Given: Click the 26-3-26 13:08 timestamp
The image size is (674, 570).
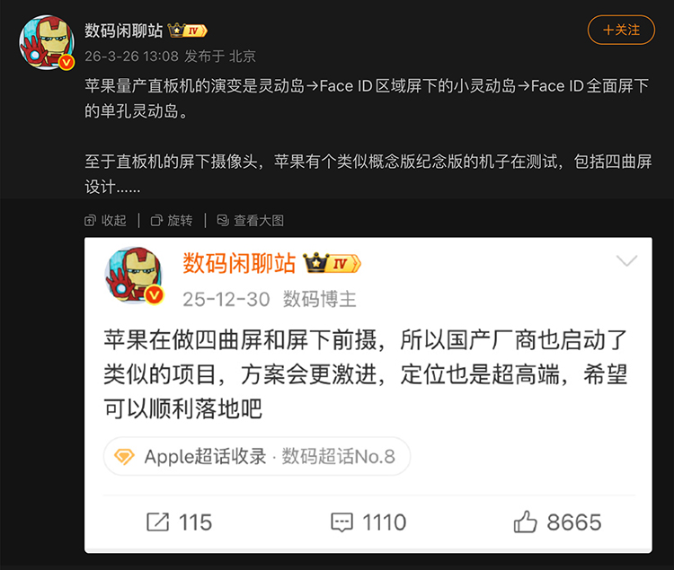Looking at the screenshot, I should [x=131, y=57].
